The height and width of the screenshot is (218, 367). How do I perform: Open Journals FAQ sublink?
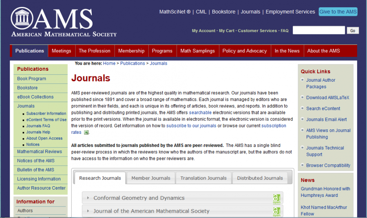click(x=38, y=126)
